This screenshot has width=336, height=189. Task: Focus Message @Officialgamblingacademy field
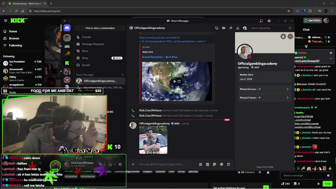[168, 164]
